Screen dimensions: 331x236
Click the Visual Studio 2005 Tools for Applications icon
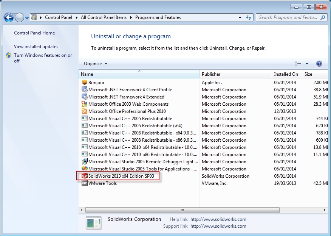pyautogui.click(x=84, y=169)
